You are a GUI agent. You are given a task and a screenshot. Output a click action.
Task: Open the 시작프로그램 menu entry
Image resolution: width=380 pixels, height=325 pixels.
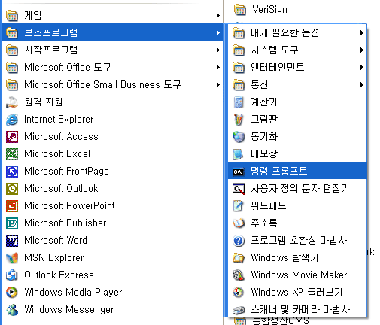[x=112, y=50]
